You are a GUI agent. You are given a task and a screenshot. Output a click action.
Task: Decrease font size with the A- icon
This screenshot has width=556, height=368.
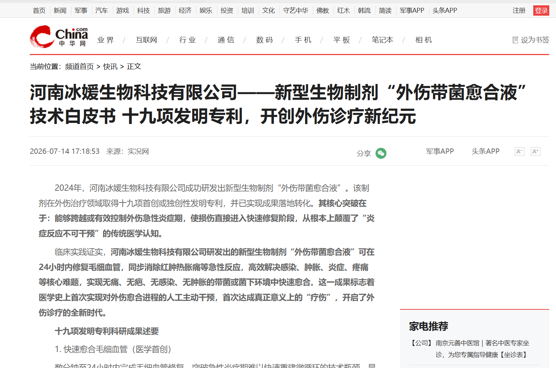(x=519, y=152)
